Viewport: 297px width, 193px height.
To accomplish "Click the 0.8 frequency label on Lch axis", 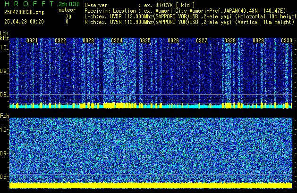I will tap(4, 95).
